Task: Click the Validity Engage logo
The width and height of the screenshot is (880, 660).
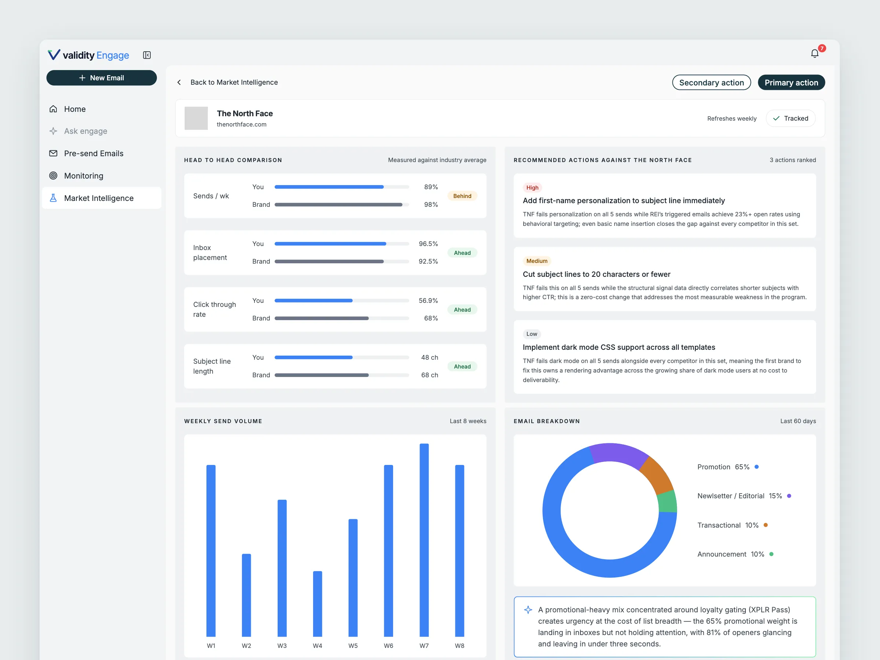Action: pos(88,55)
